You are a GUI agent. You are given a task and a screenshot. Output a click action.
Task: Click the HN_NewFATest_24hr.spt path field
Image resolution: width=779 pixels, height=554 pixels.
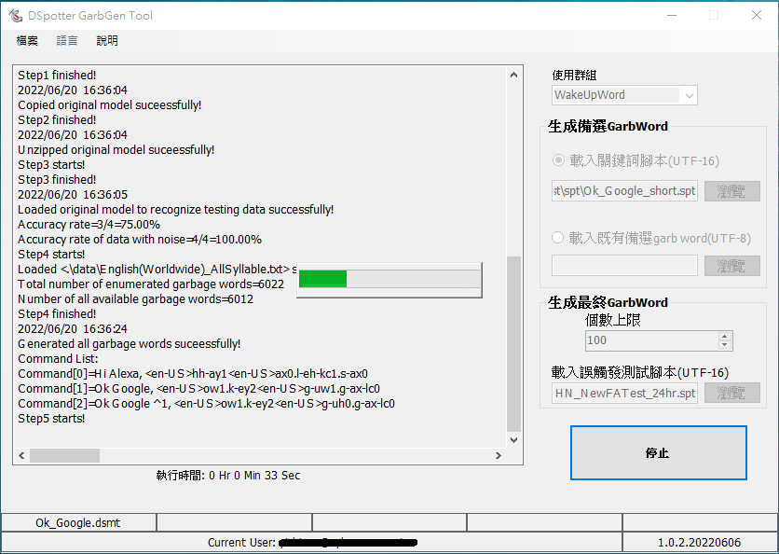(624, 394)
